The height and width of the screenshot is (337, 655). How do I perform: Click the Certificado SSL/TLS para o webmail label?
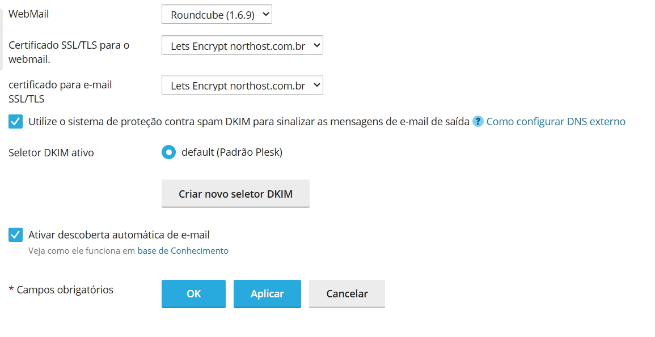click(69, 52)
